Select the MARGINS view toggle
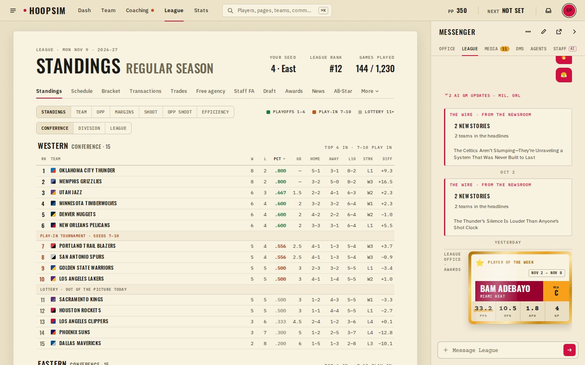This screenshot has height=365, width=585. [124, 112]
